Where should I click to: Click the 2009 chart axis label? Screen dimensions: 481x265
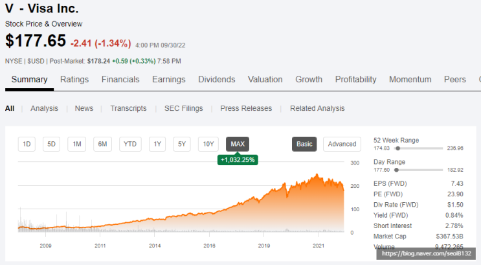pos(45,246)
